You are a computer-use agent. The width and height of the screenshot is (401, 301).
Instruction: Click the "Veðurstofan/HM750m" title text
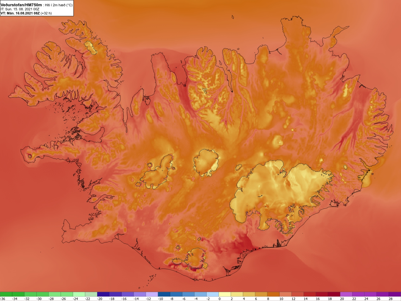point(21,5)
